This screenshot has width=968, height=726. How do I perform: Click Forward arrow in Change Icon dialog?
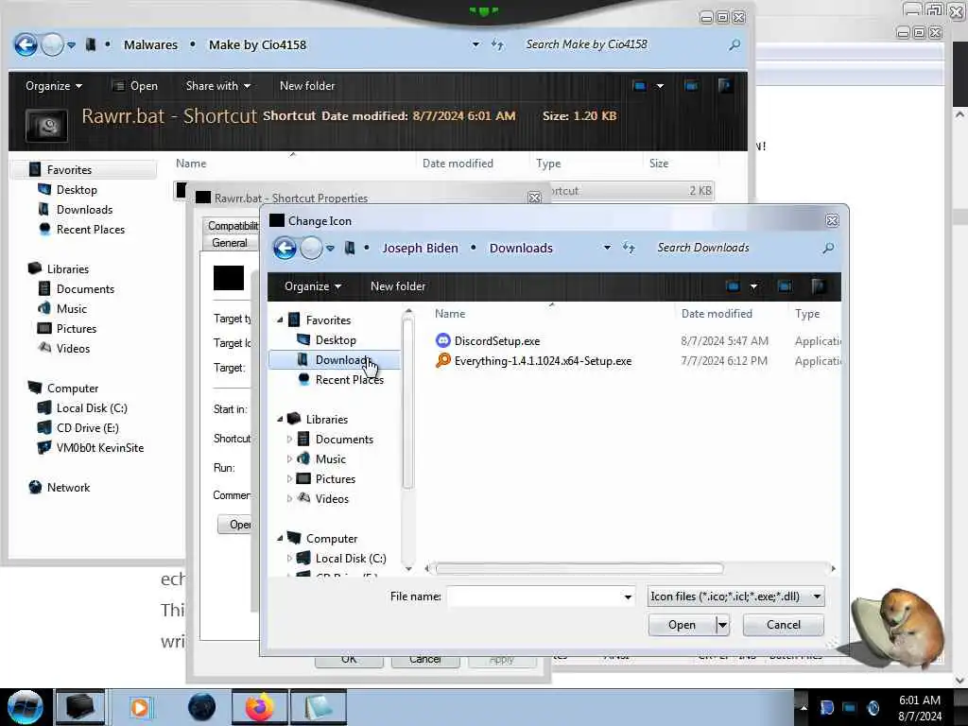pyautogui.click(x=311, y=249)
